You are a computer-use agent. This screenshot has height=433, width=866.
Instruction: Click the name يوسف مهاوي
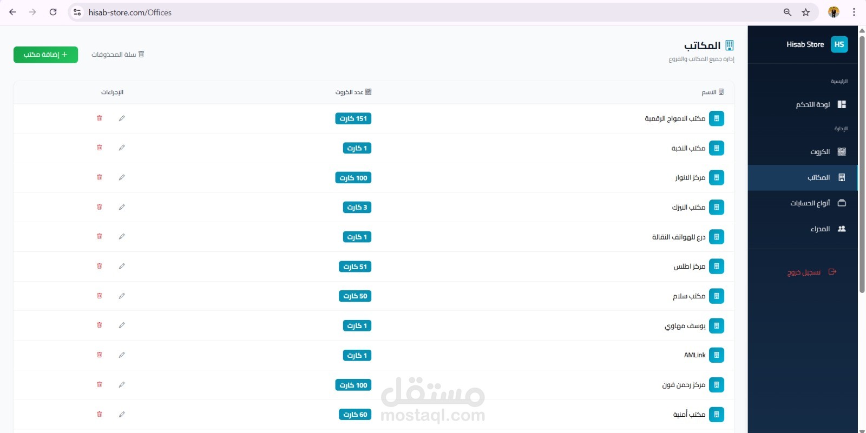pyautogui.click(x=685, y=326)
